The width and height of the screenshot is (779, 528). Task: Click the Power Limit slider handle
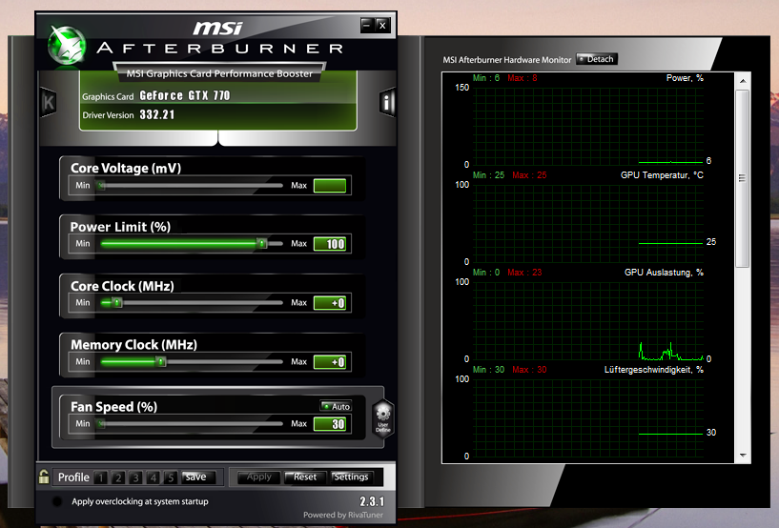[x=262, y=243]
